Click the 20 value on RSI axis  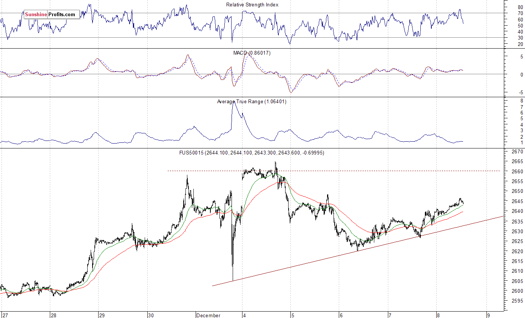click(x=520, y=44)
